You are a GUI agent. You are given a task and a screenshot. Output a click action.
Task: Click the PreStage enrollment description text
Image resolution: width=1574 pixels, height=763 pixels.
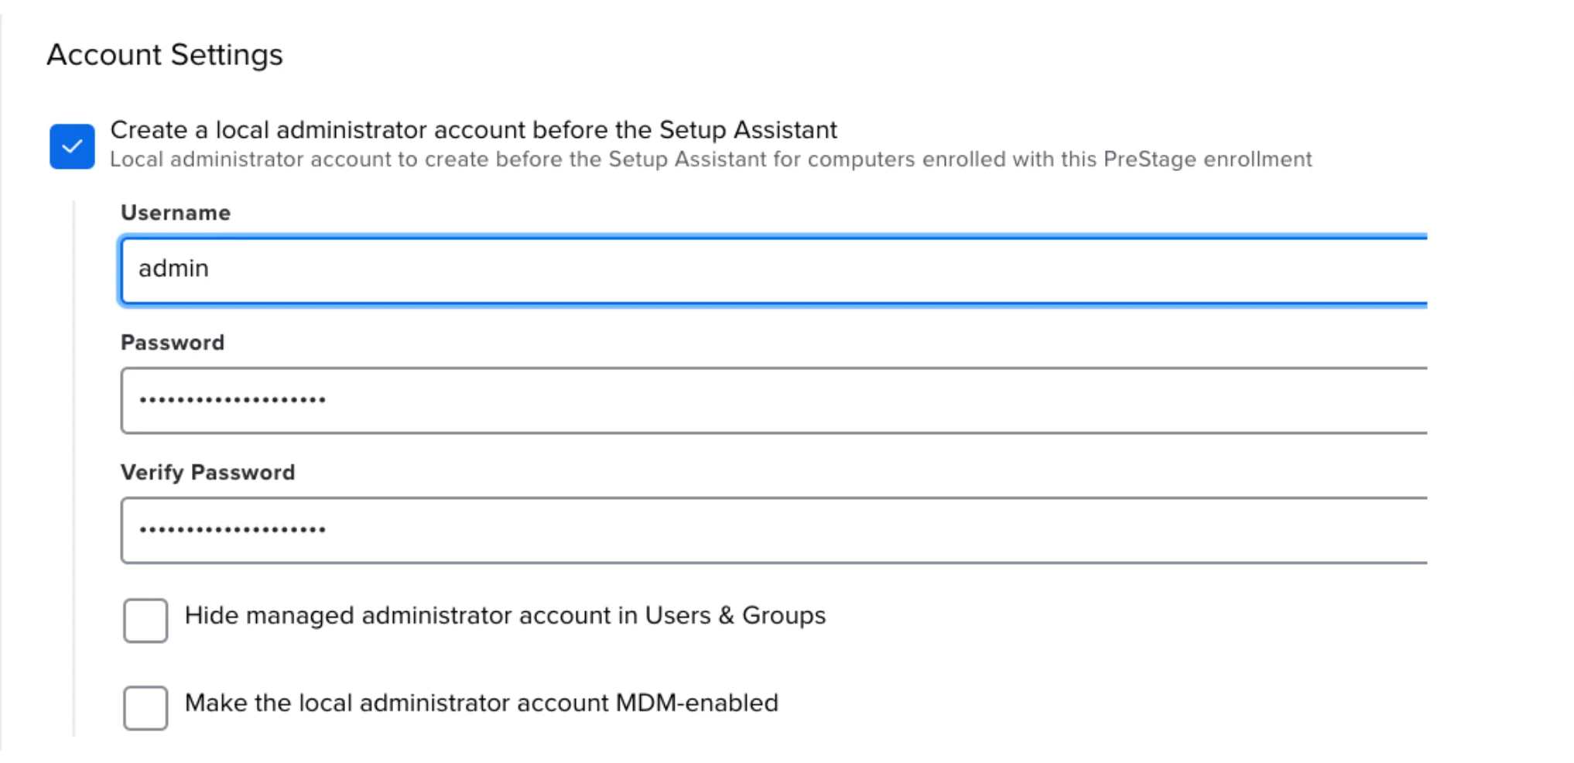coord(710,159)
